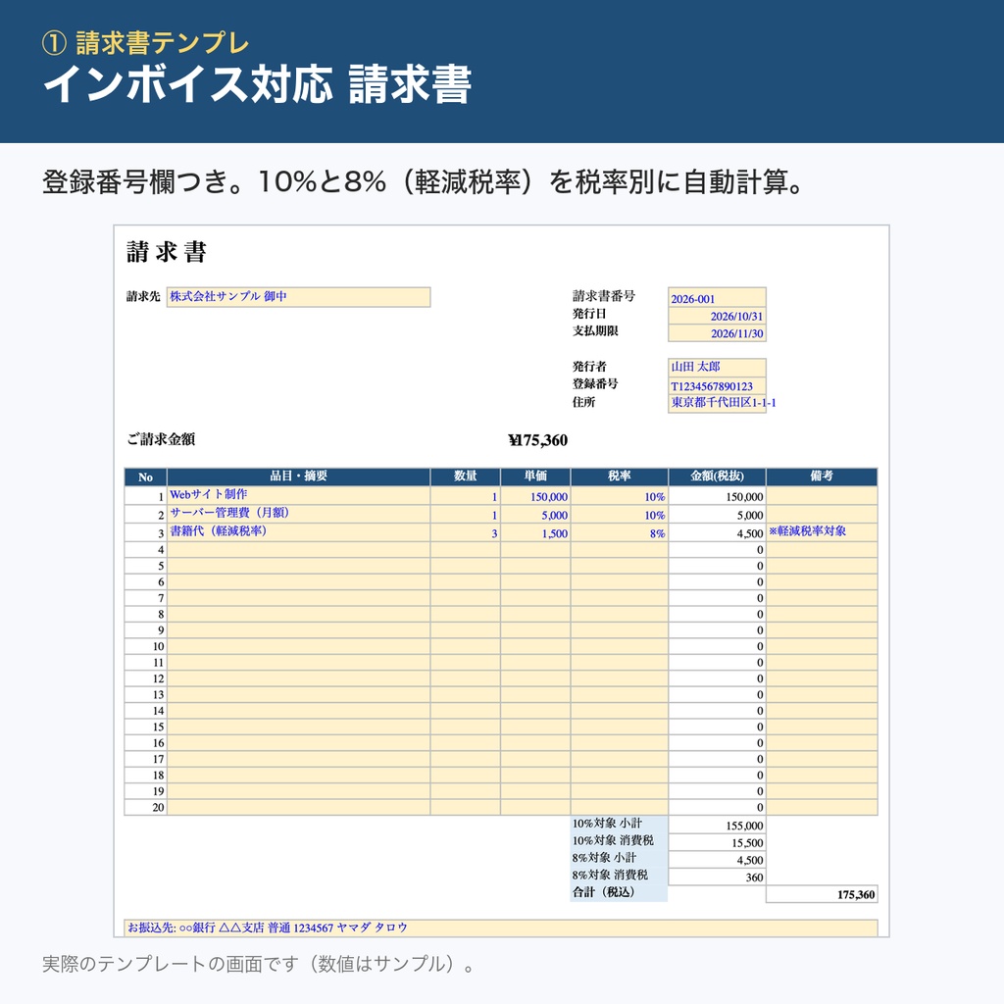Click the 合計（税込） label
The height and width of the screenshot is (1004, 1004).
tap(619, 892)
